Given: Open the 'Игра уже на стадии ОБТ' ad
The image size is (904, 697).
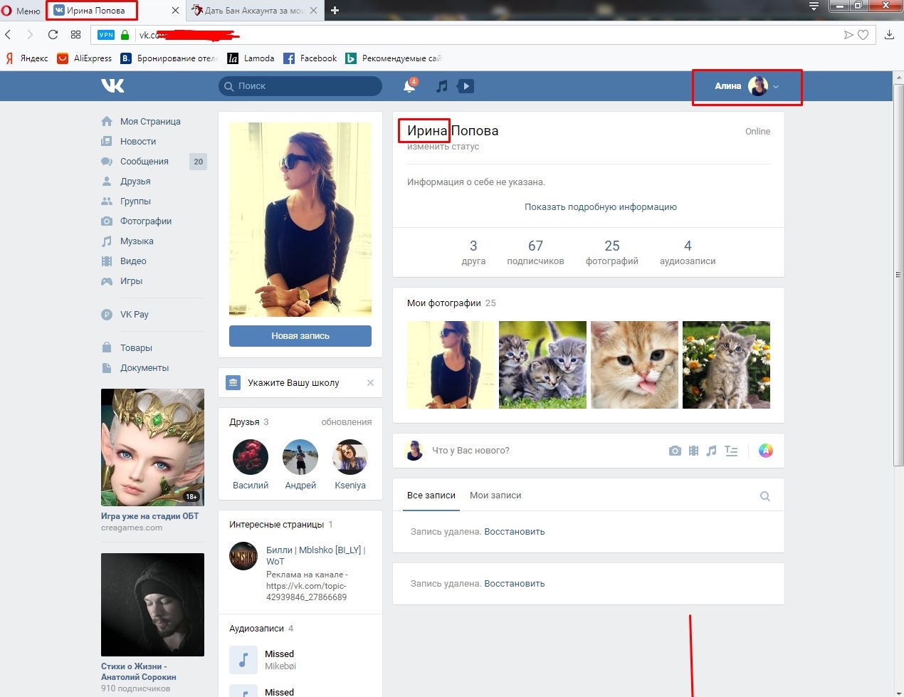Looking at the screenshot, I should click(x=152, y=460).
